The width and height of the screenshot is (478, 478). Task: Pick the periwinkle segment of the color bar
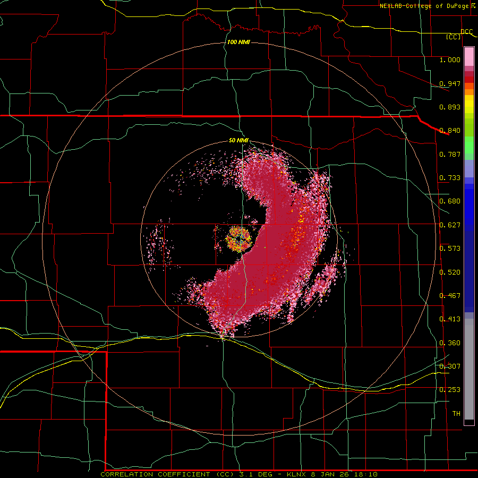[469, 168]
